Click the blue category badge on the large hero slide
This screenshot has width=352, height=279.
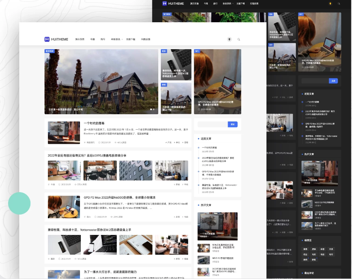click(49, 51)
